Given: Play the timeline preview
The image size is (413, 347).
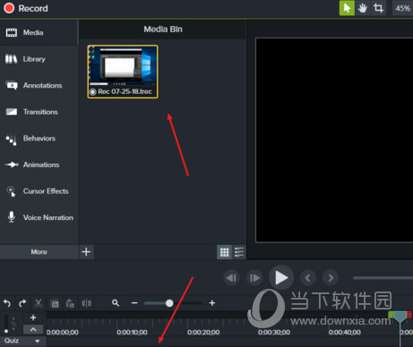Looking at the screenshot, I should click(x=281, y=277).
